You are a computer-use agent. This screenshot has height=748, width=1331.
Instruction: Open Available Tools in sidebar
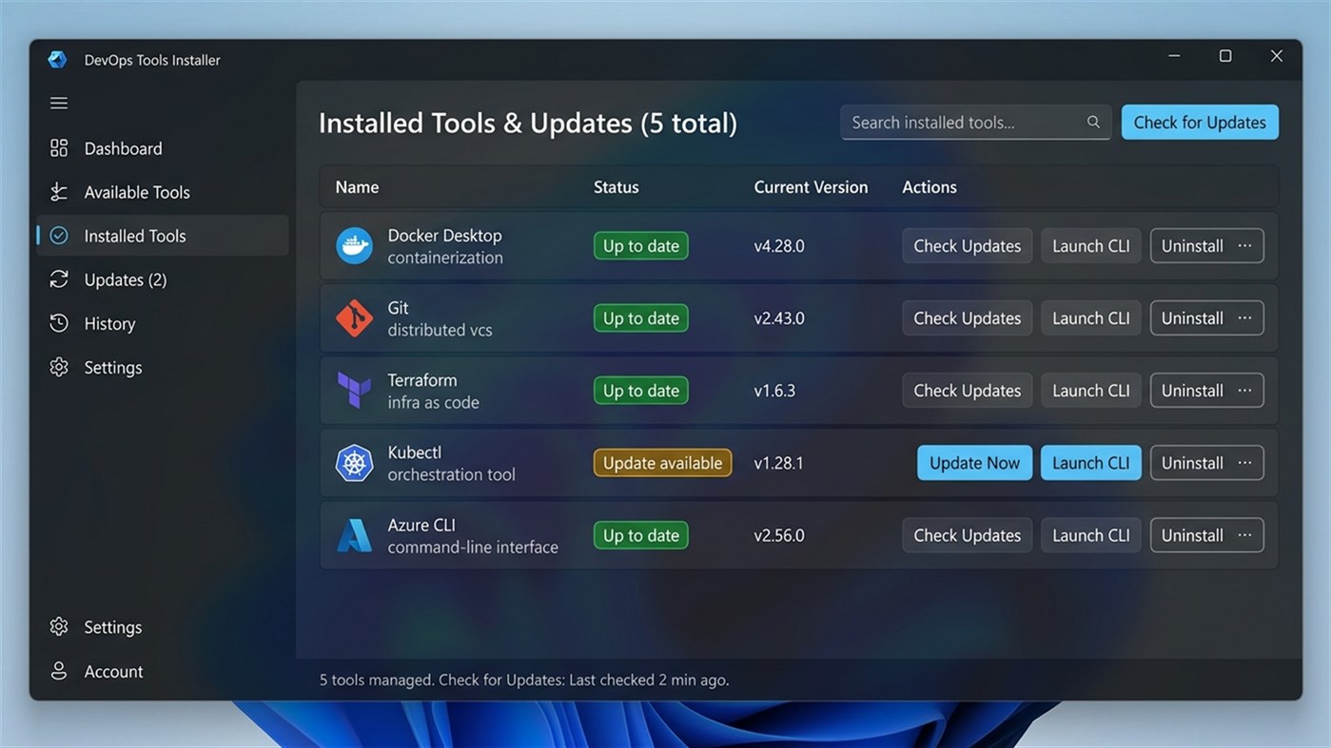click(x=162, y=192)
